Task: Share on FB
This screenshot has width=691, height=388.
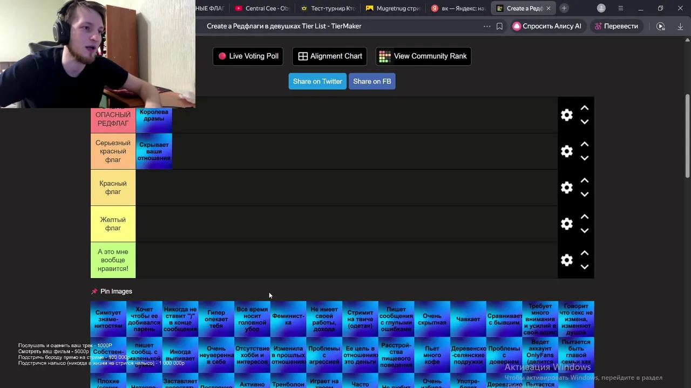Action: 372,81
